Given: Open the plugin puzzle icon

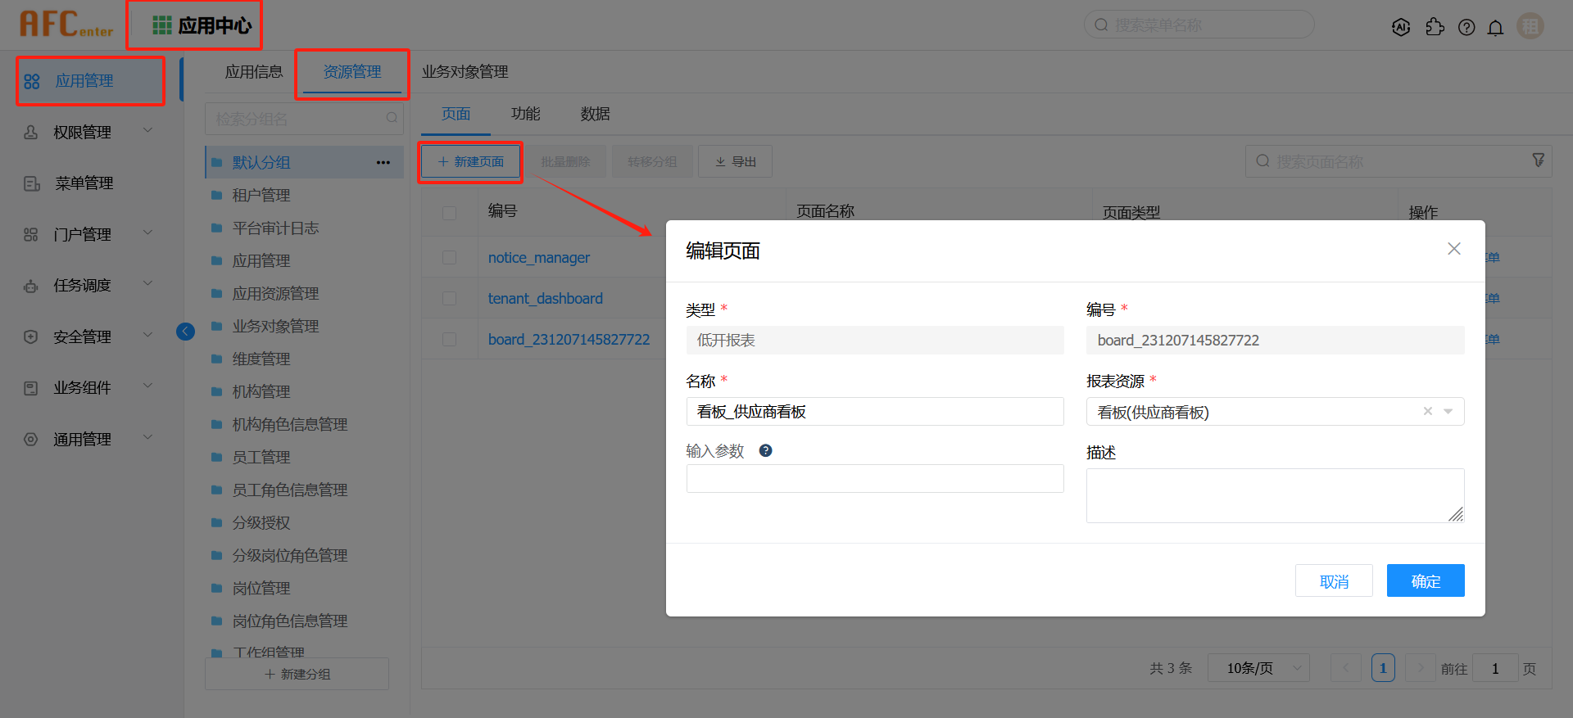Looking at the screenshot, I should (x=1435, y=27).
